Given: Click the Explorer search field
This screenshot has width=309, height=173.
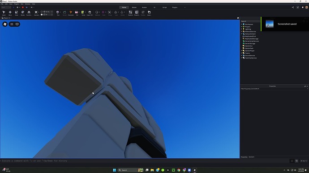Looking at the screenshot, I should (x=250, y=21).
